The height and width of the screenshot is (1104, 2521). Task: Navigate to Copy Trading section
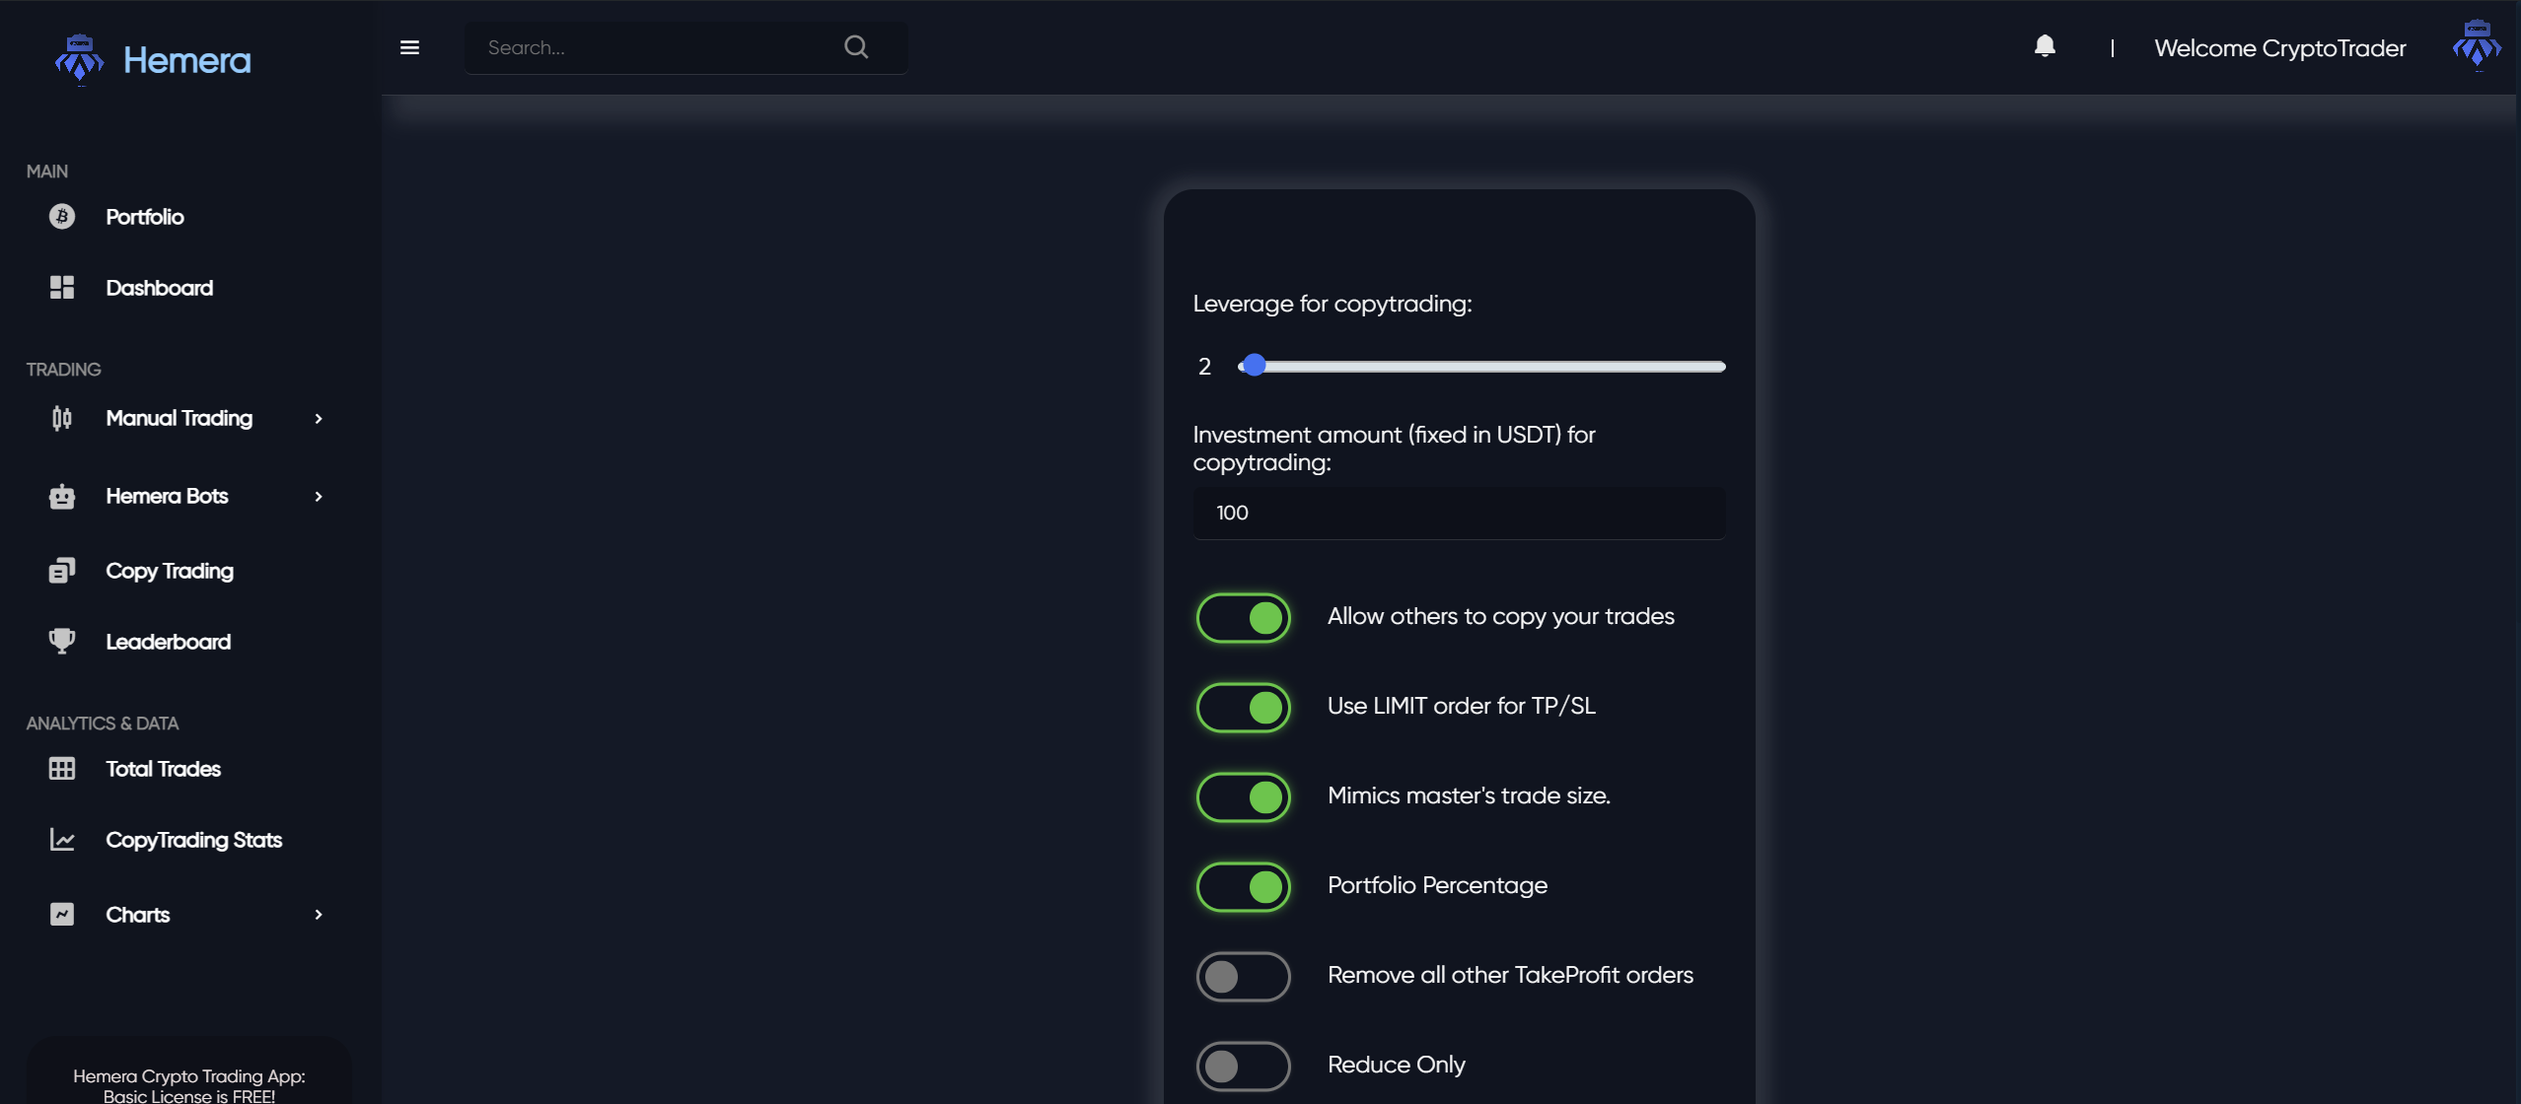click(x=169, y=569)
